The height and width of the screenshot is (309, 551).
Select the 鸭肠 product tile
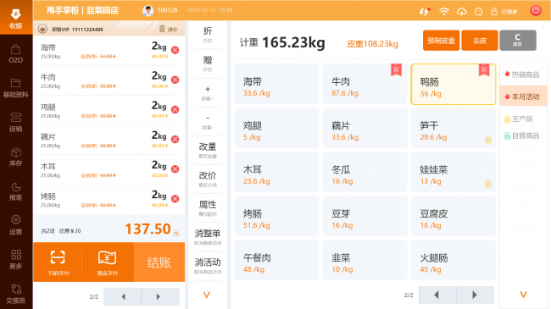454,85
